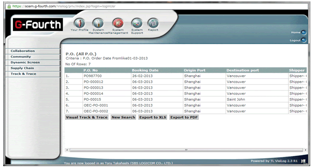Screen dimensions: 314x168
Task: Click the small logo in the footer corner
Action: pyautogui.click(x=303, y=161)
